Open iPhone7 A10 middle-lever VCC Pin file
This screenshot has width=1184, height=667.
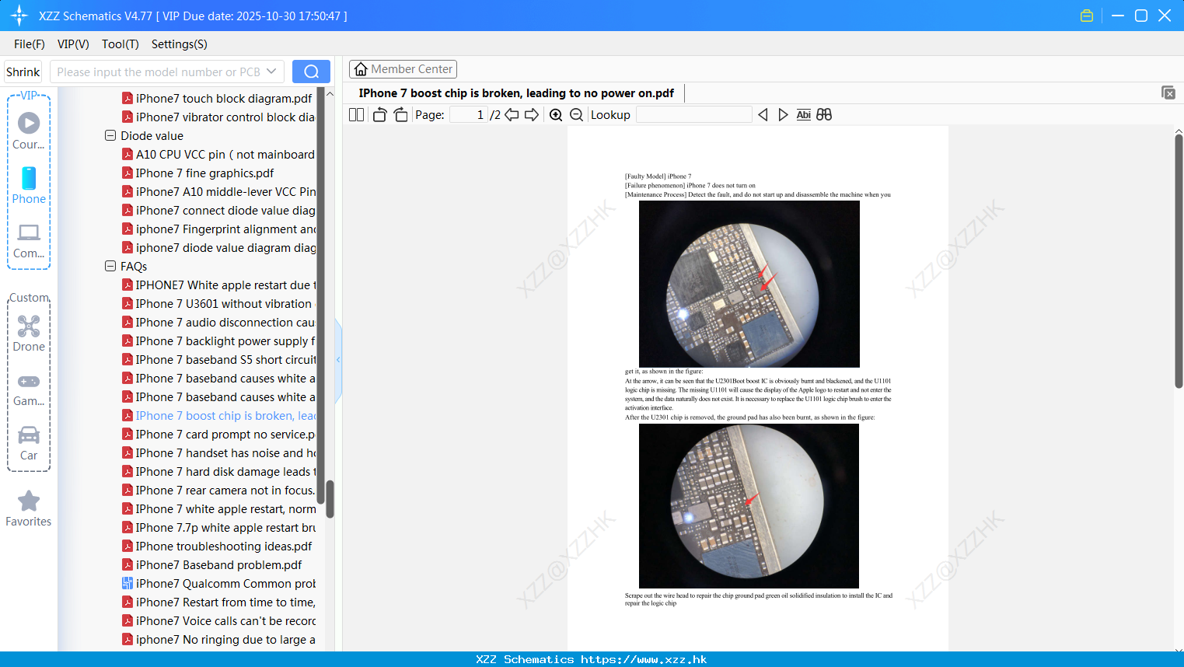point(218,191)
